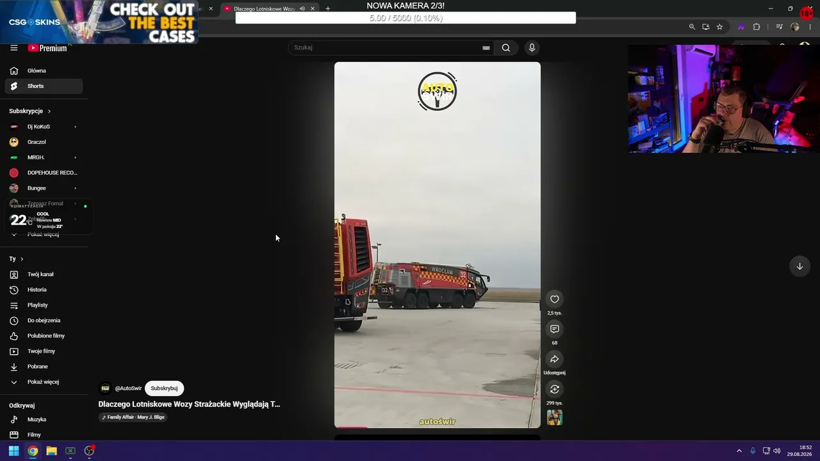The image size is (820, 461).
Task: Go to Główna home page
Action: coord(44,70)
